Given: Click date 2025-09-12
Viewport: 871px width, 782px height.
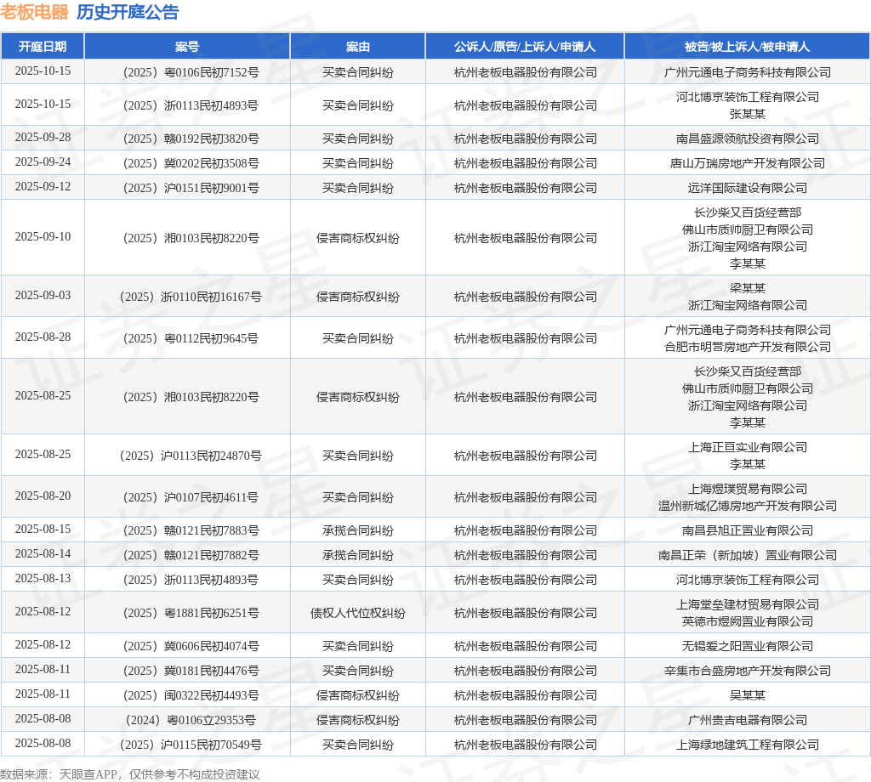Looking at the screenshot, I should [43, 186].
